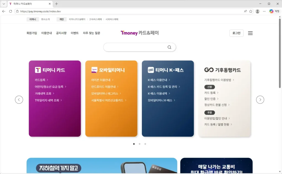Image resolution: width=282 pixels, height=174 pixels.
Task: Add page to favorites star icon
Action: point(251,11)
